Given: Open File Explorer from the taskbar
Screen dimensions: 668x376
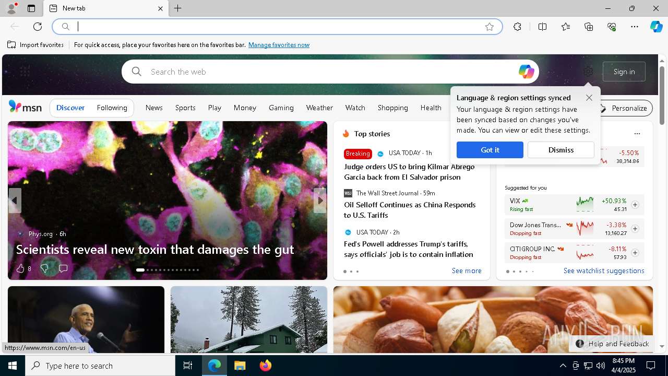Looking at the screenshot, I should [x=240, y=366].
